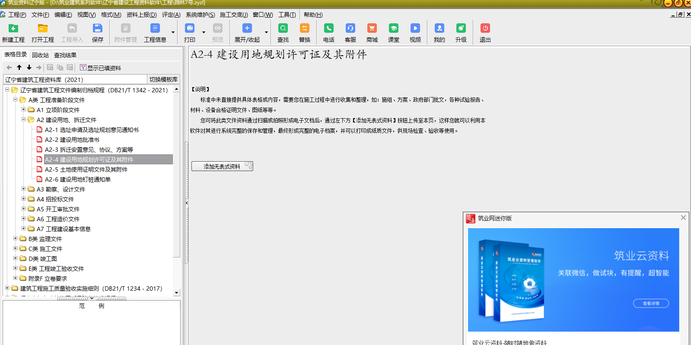Viewport: 691px width, 345px height.
Task: Print using the 打印 icon
Action: (190, 33)
